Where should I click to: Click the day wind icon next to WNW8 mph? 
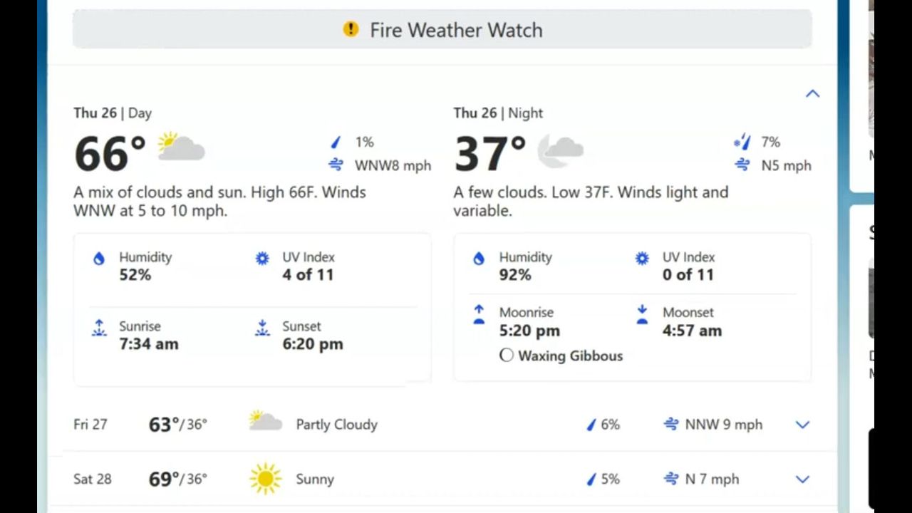(336, 165)
